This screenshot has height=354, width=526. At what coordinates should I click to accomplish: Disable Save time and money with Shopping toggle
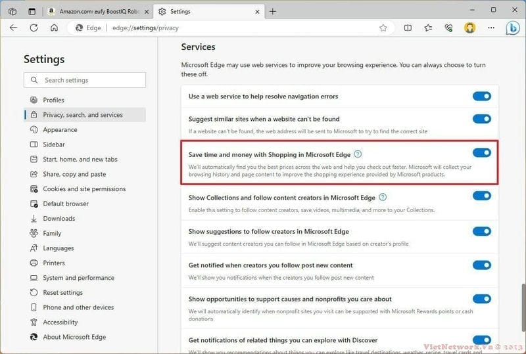pyautogui.click(x=481, y=153)
